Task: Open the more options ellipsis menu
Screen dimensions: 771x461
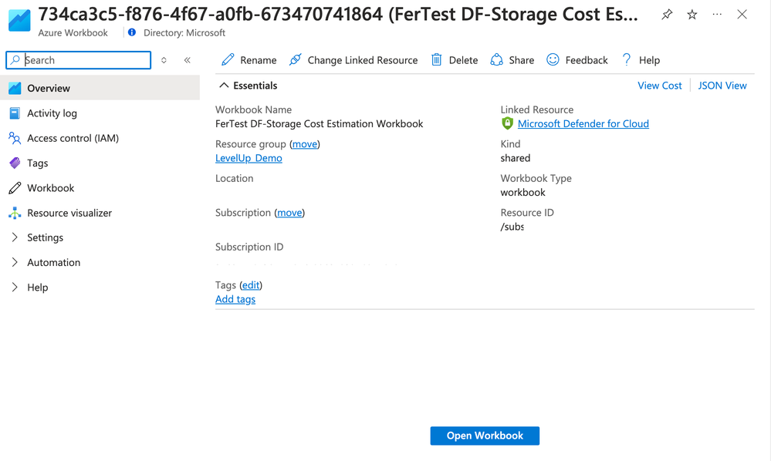Action: pyautogui.click(x=717, y=15)
